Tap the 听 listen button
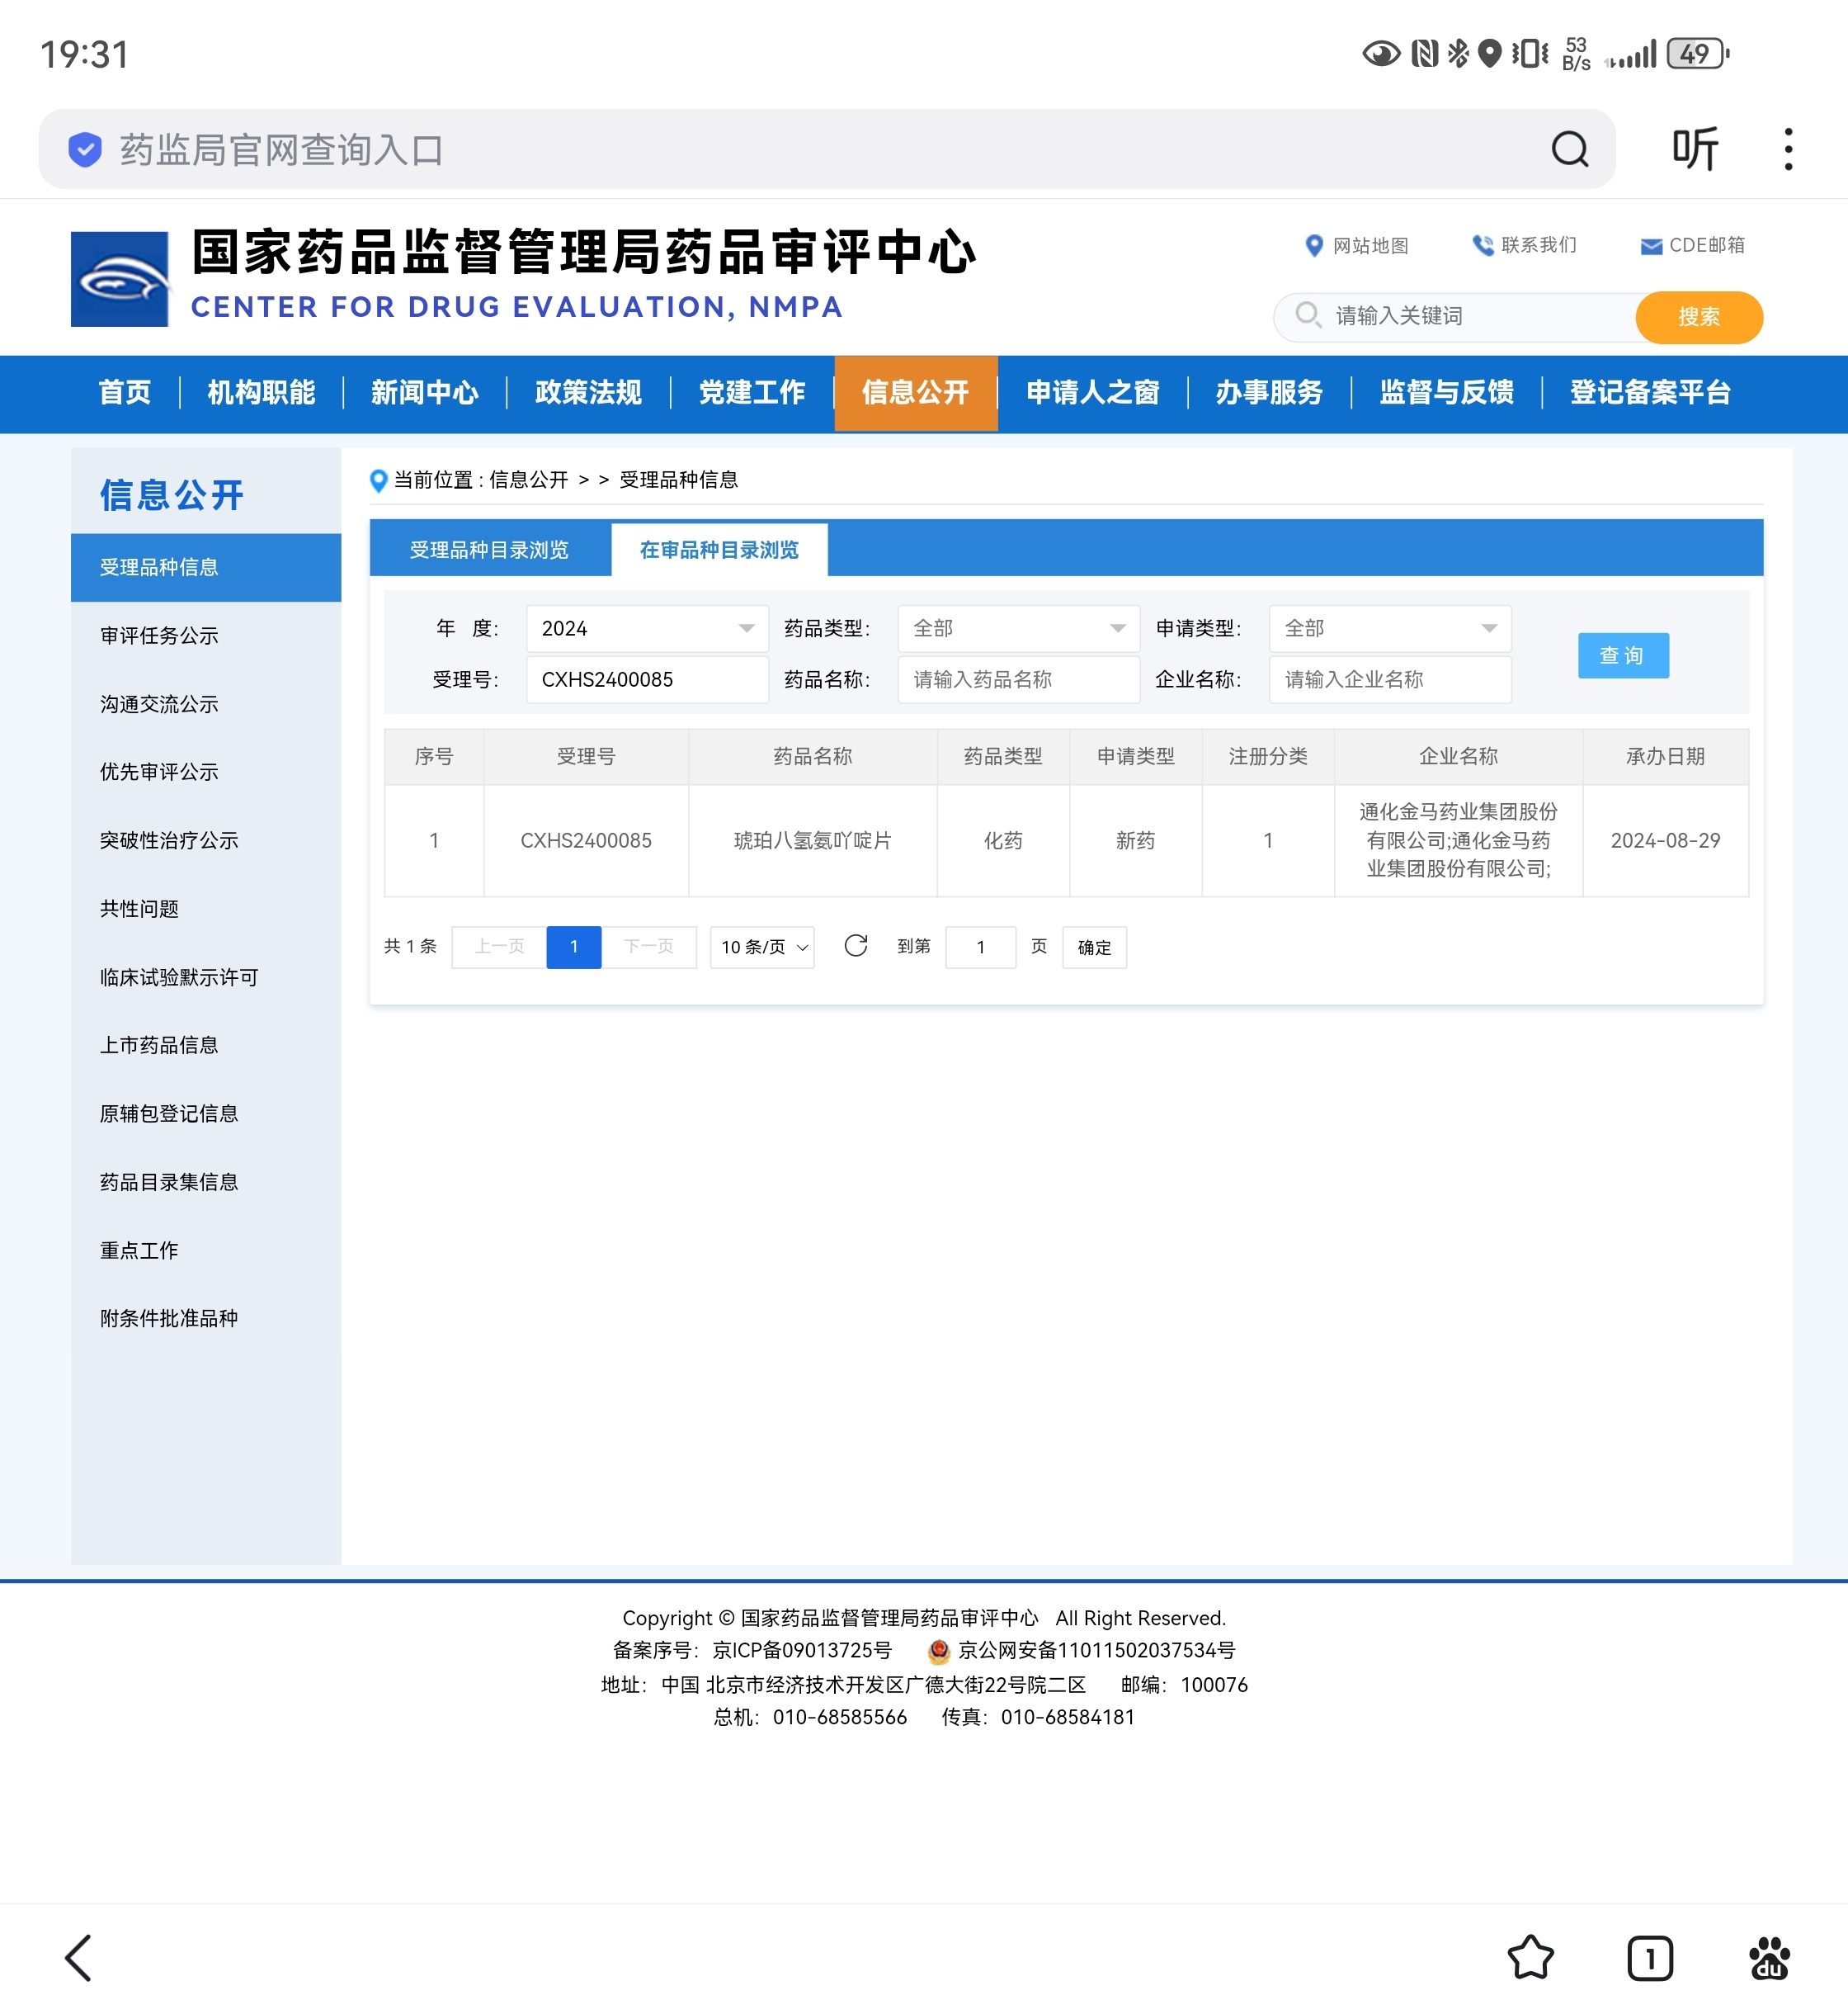 point(1694,149)
